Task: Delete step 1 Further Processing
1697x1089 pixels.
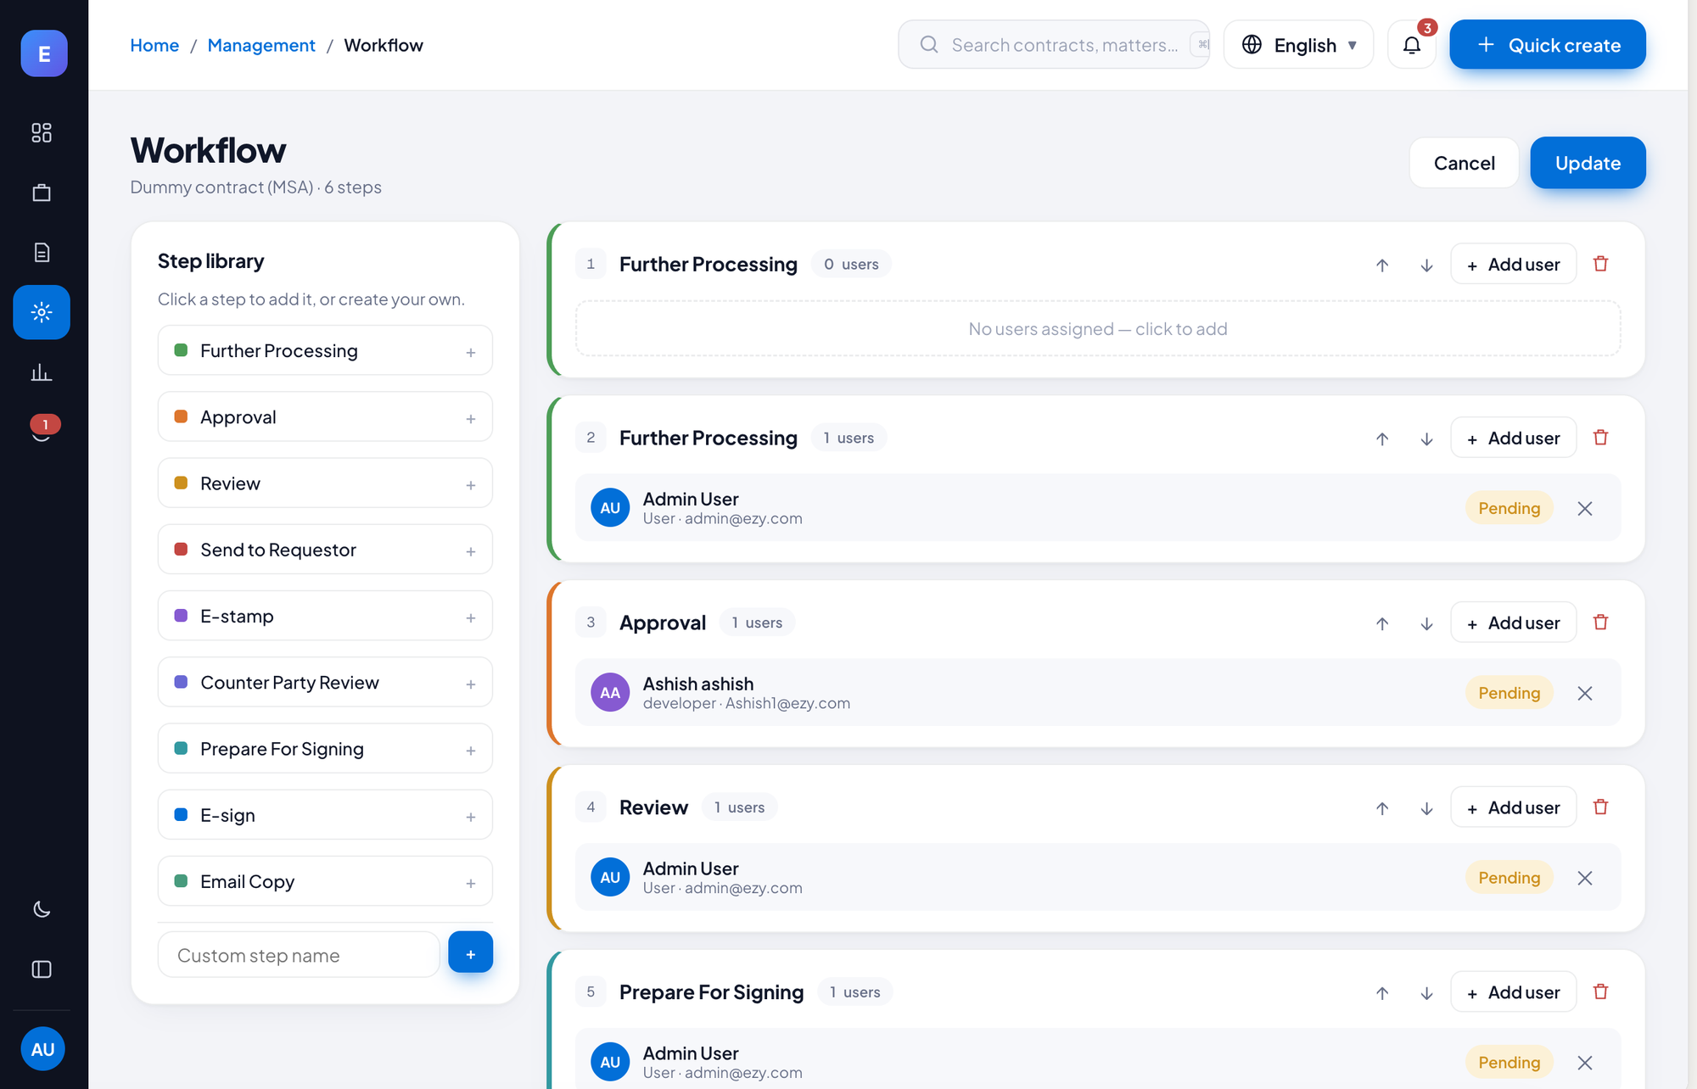Action: coord(1601,264)
